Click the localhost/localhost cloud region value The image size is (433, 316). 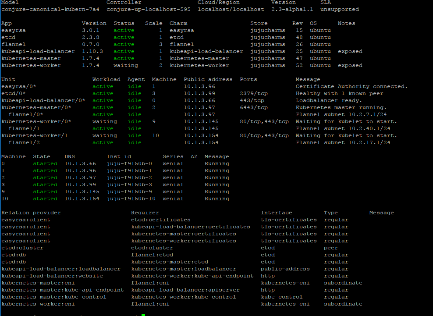point(231,9)
